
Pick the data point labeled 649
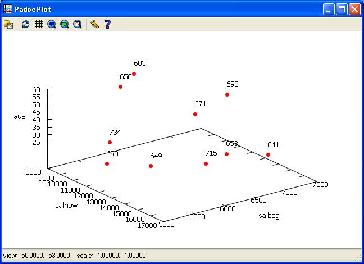tap(151, 166)
